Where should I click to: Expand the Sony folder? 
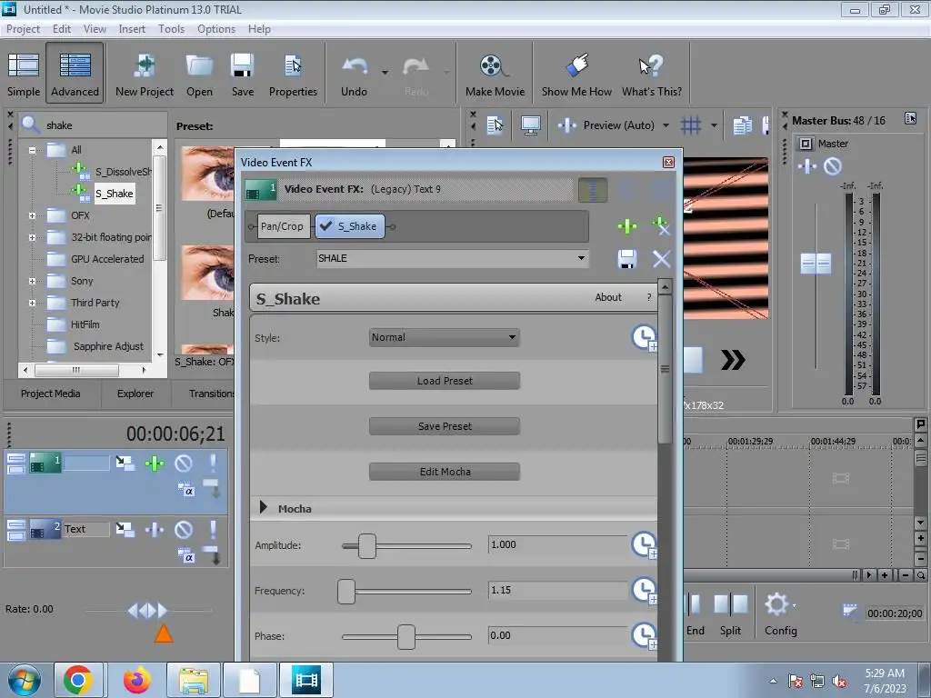(x=32, y=282)
